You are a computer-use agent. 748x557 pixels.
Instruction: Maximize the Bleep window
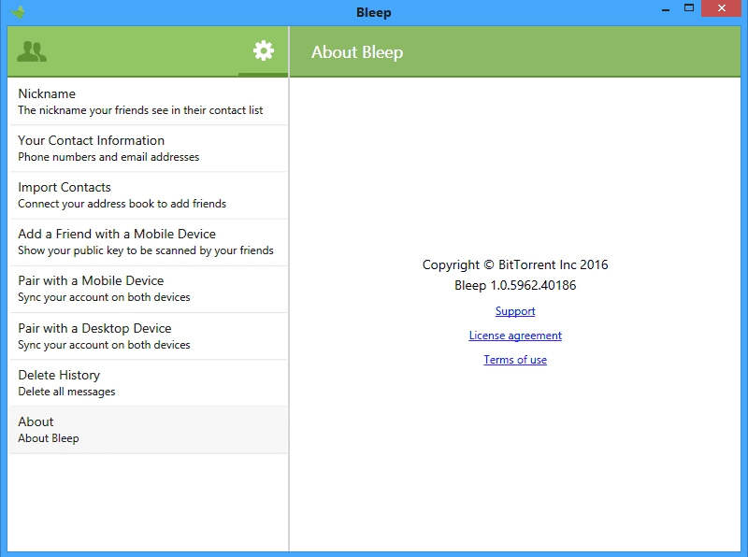pos(689,8)
